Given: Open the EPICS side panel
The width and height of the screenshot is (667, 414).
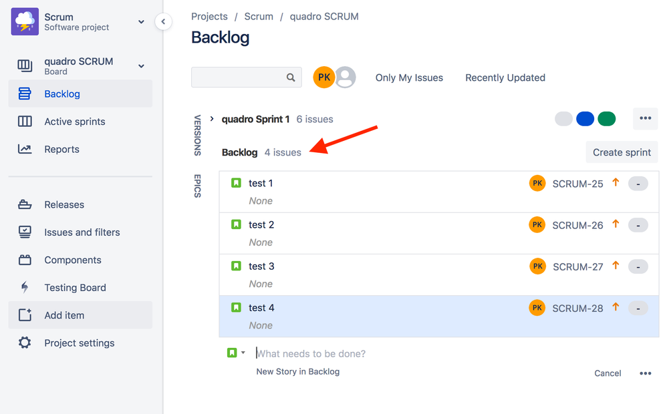Looking at the screenshot, I should point(197,186).
